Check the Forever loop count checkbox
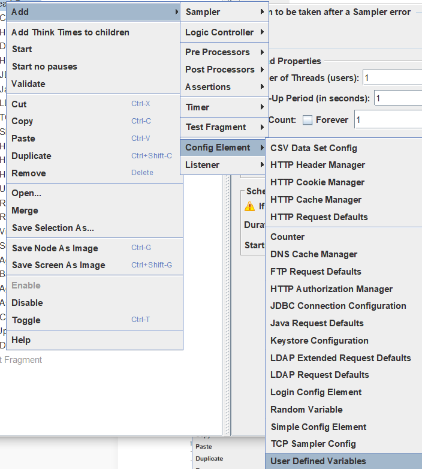This screenshot has width=422, height=469. tap(308, 120)
